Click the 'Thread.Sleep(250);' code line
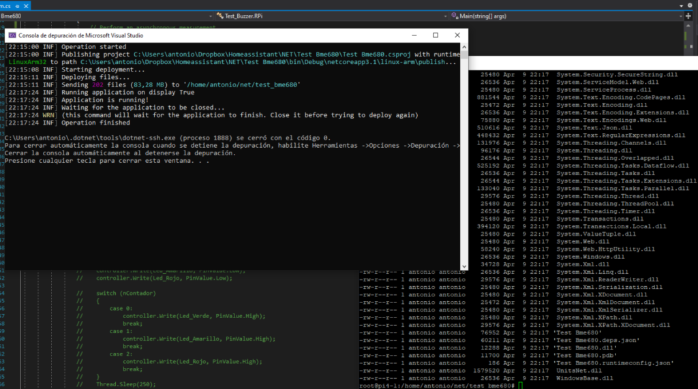This screenshot has height=389, width=698. click(x=126, y=384)
